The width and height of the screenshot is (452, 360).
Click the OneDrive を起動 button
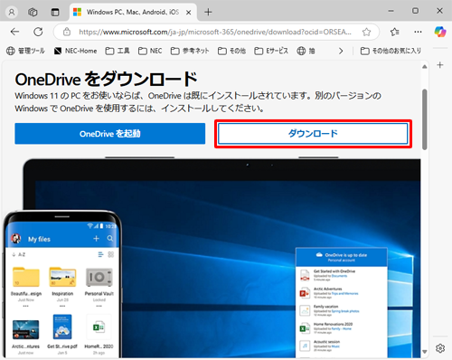pyautogui.click(x=110, y=134)
